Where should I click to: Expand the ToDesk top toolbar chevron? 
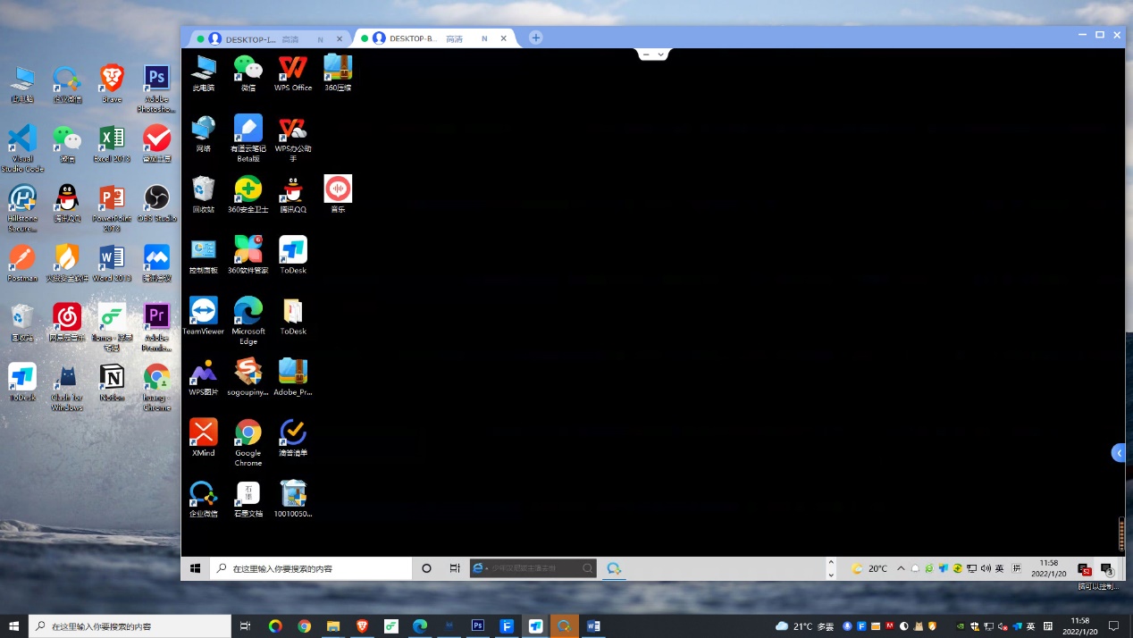point(661,55)
